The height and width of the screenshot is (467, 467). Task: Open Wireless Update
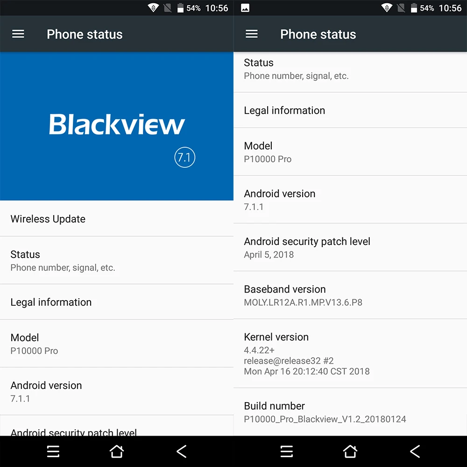click(x=117, y=219)
